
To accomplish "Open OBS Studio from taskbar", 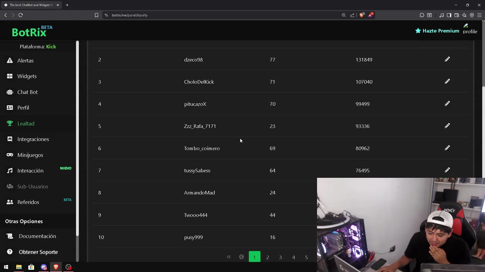I will tap(69, 267).
